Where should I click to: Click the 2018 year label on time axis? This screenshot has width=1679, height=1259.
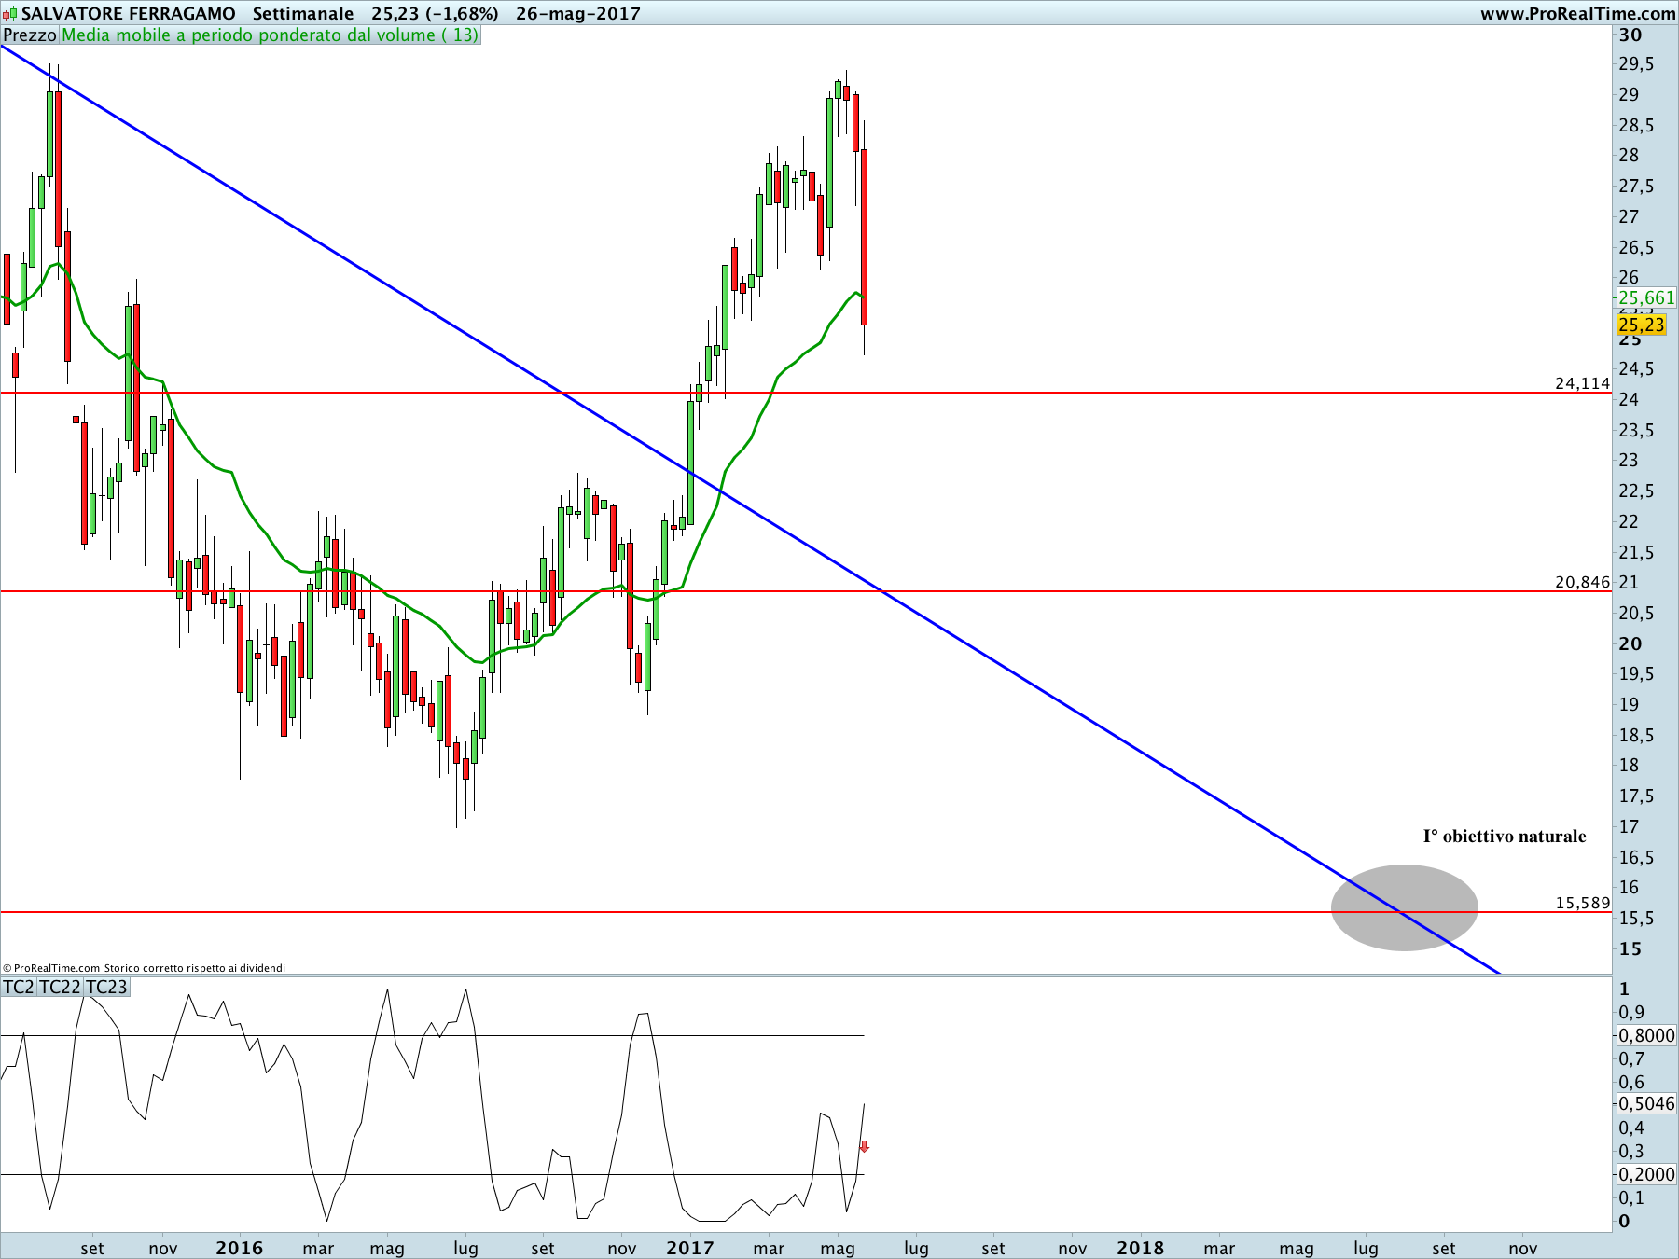click(x=1141, y=1248)
